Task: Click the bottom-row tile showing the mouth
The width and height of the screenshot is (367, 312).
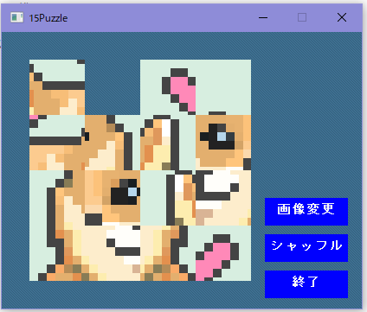Action: point(113,253)
